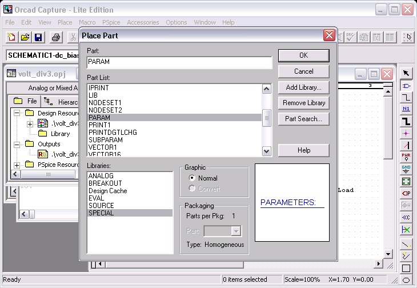The width and height of the screenshot is (417, 288).
Task: Select the Place Part tool
Action: [x=406, y=86]
